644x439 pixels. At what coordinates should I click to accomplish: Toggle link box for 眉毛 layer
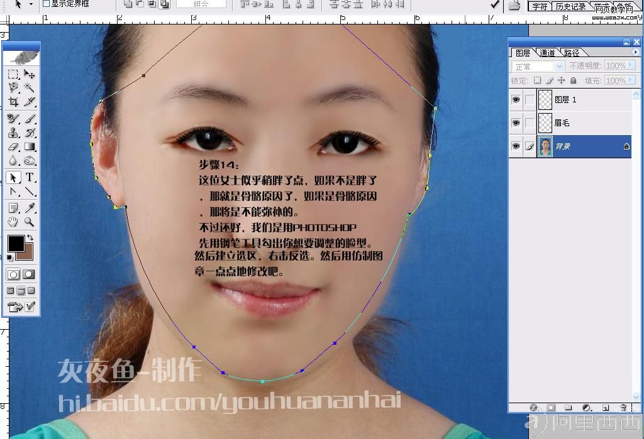coord(530,122)
